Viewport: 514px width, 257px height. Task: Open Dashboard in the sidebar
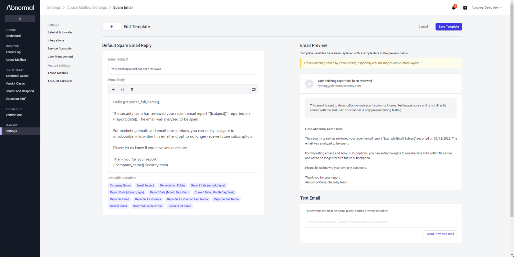click(13, 36)
